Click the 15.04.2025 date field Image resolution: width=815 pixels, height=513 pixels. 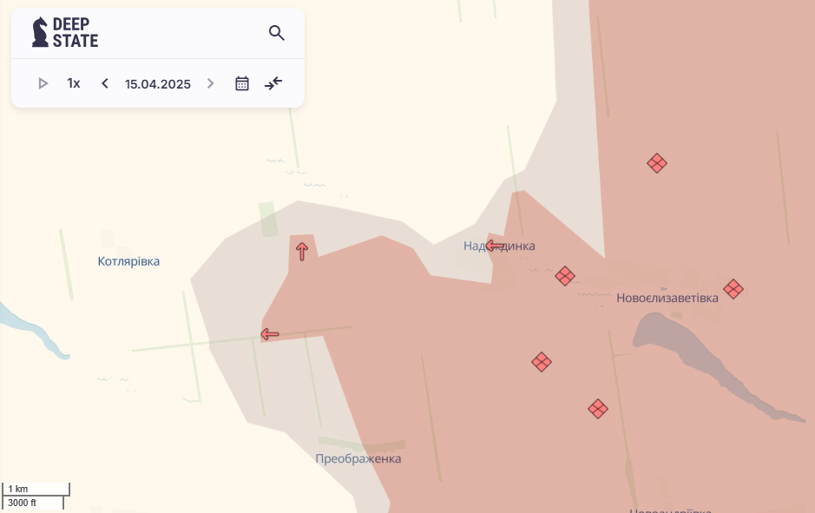click(158, 84)
